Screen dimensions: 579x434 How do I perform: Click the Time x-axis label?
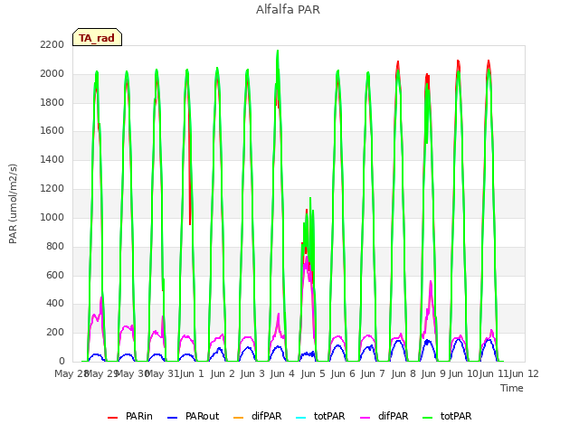(512, 388)
